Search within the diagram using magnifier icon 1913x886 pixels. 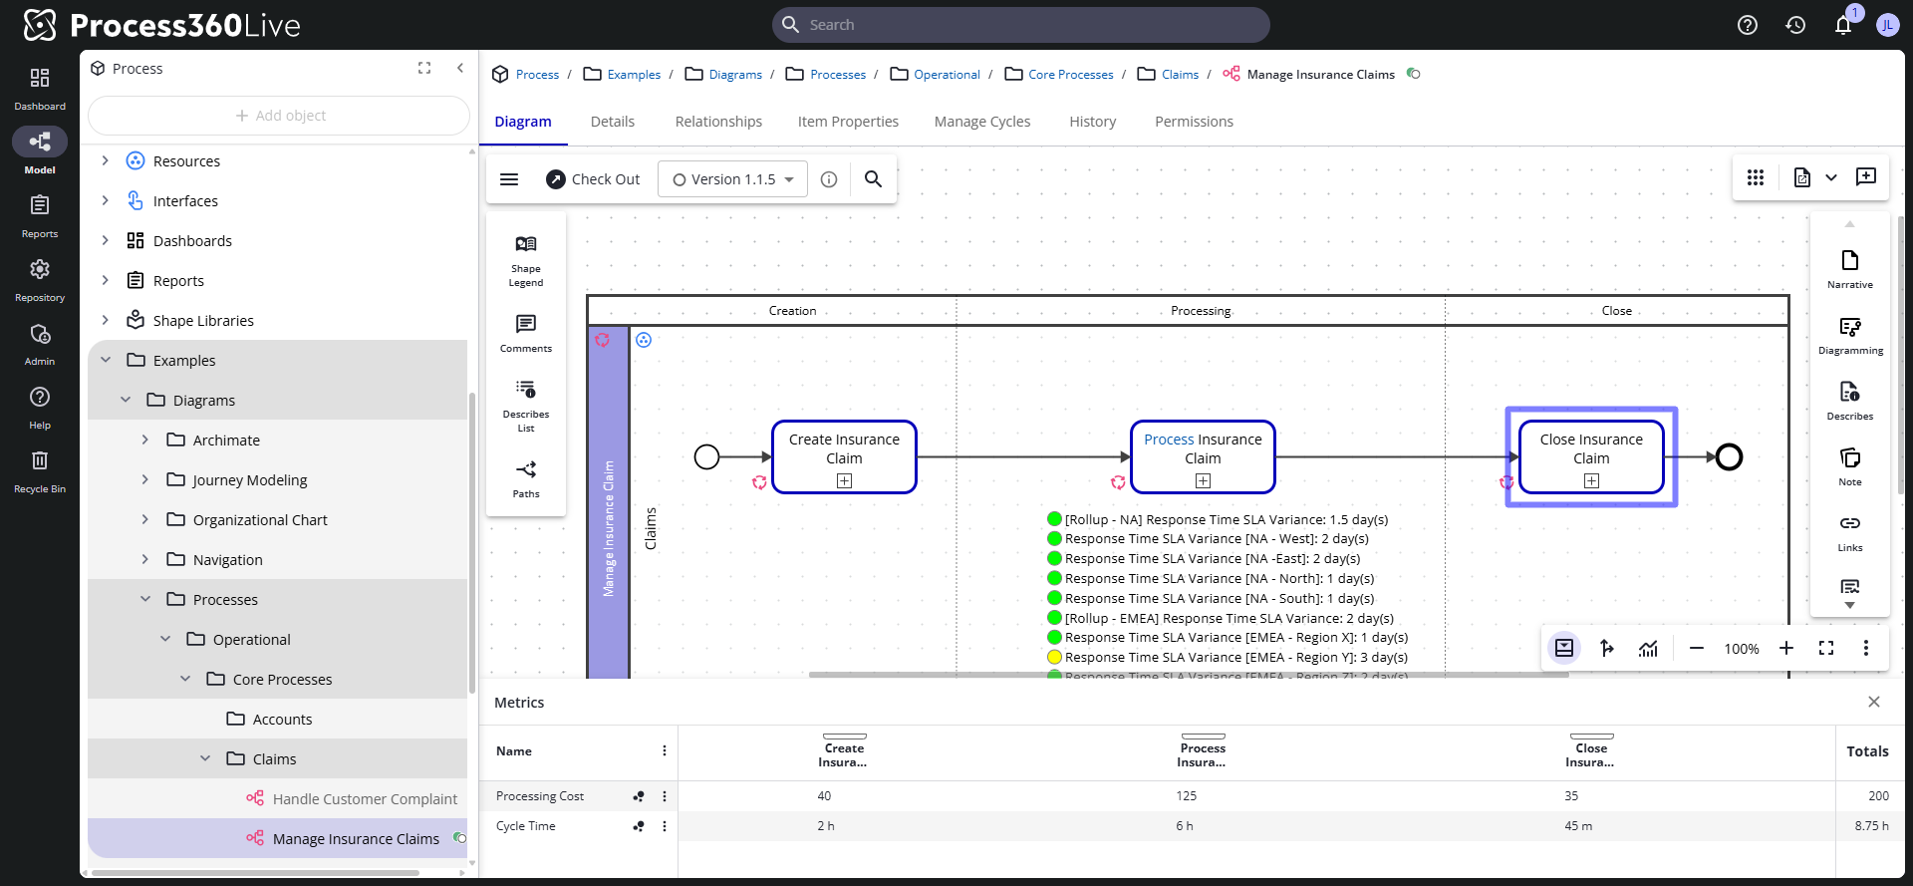tap(873, 179)
